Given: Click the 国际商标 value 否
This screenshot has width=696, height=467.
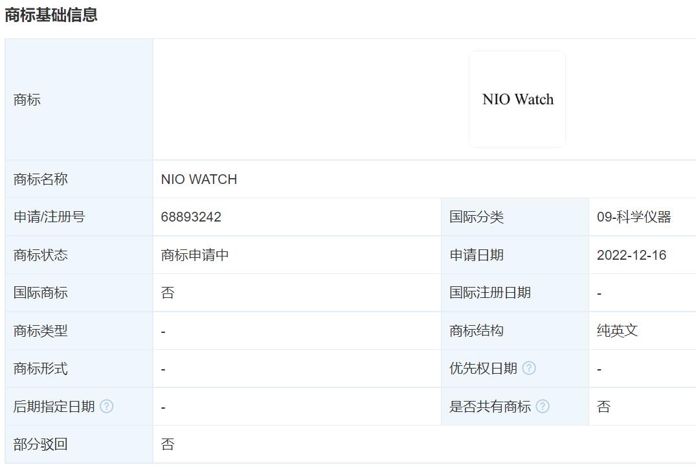Looking at the screenshot, I should point(166,293).
